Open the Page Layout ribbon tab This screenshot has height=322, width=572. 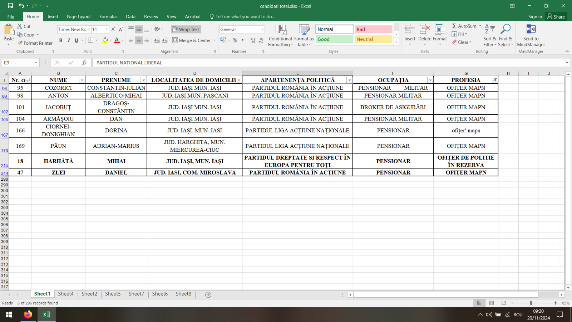[79, 16]
